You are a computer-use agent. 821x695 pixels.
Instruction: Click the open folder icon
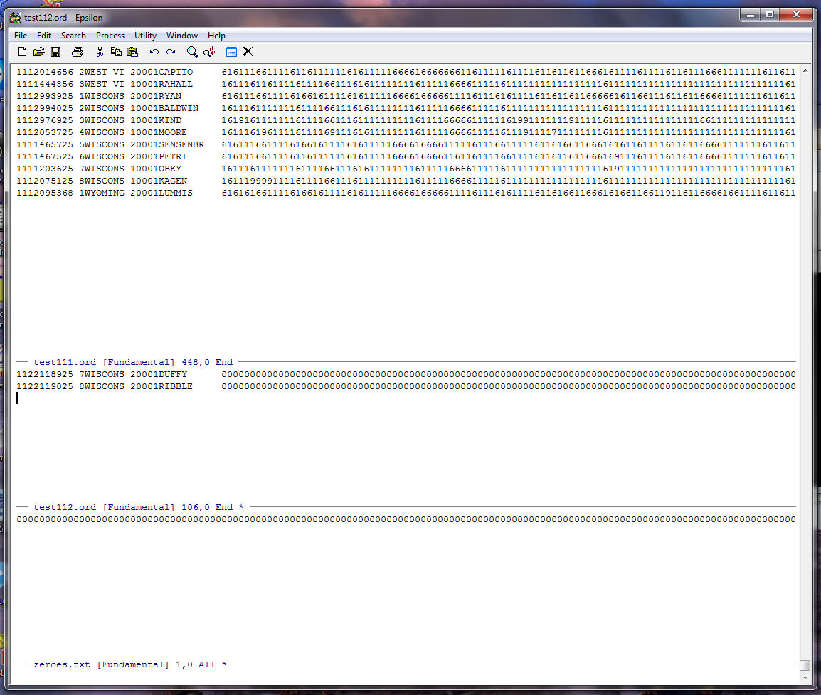(x=39, y=52)
